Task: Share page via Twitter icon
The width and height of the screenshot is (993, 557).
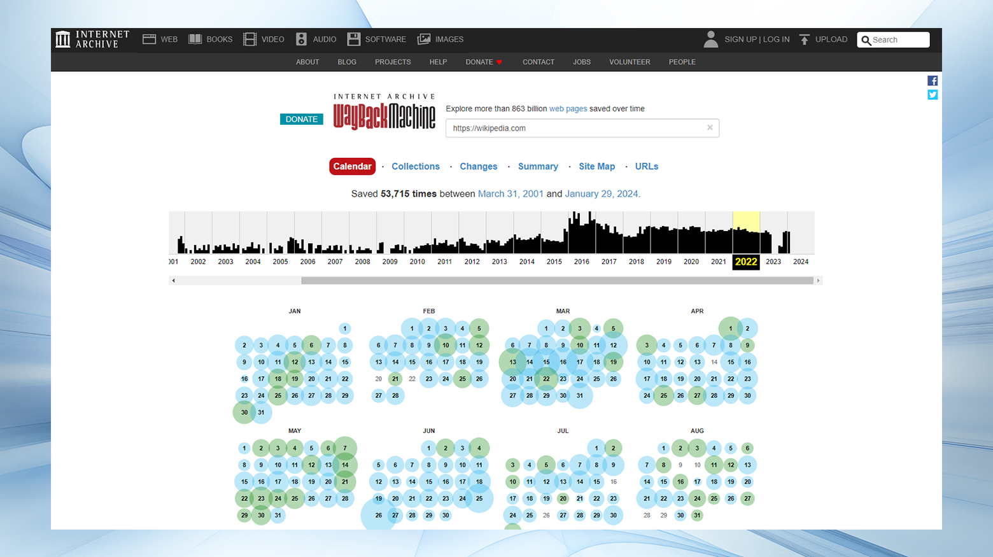Action: coord(933,95)
